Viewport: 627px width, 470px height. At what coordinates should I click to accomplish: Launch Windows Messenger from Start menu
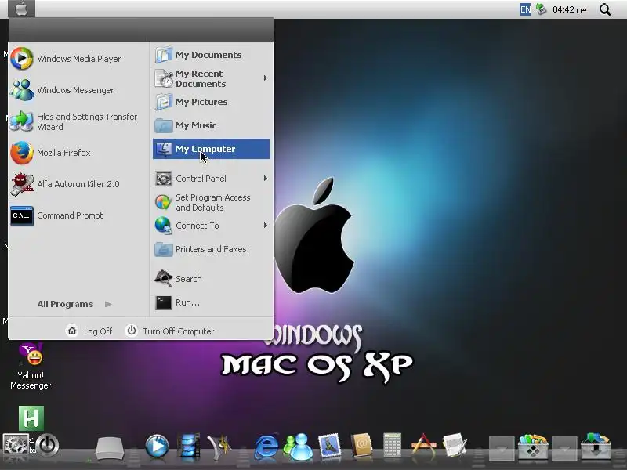click(x=63, y=90)
